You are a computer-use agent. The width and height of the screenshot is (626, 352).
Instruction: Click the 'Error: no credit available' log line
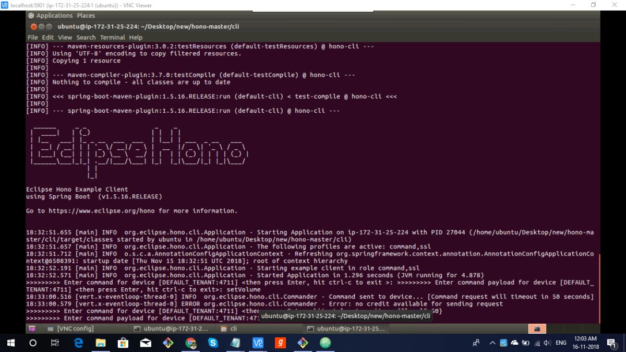point(264,303)
